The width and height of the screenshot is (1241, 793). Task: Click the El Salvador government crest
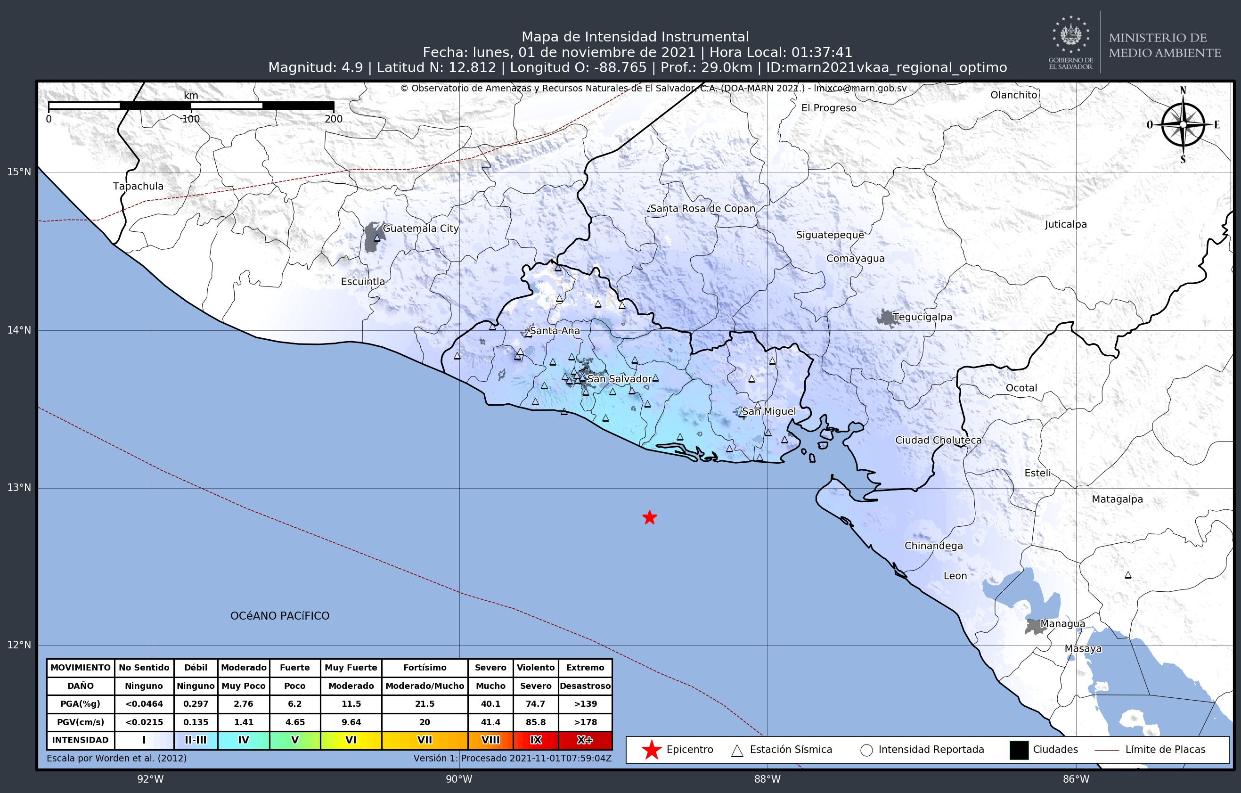pyautogui.click(x=1071, y=35)
